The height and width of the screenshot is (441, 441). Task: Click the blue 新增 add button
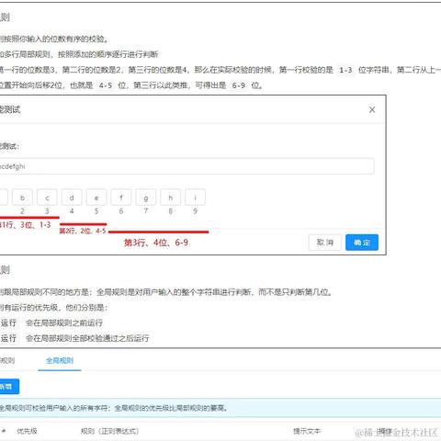point(8,387)
